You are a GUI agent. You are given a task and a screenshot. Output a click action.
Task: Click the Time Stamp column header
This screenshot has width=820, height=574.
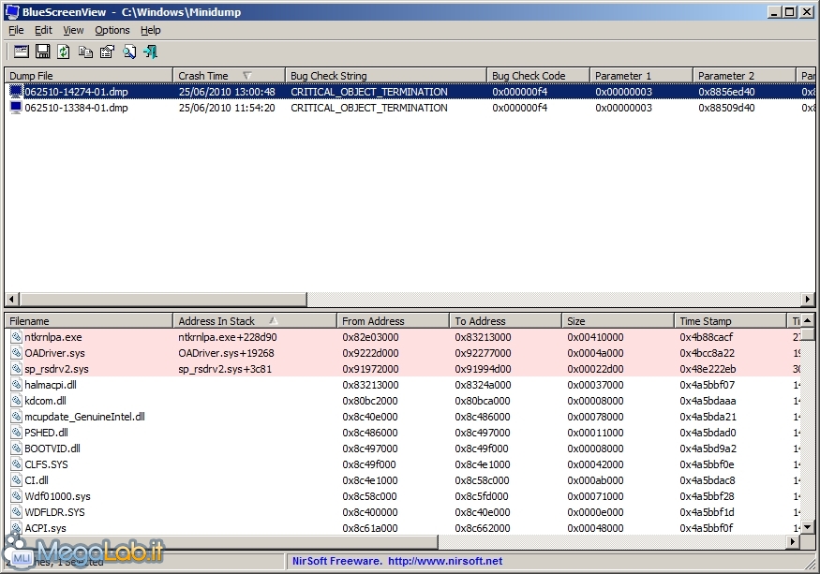tap(730, 321)
